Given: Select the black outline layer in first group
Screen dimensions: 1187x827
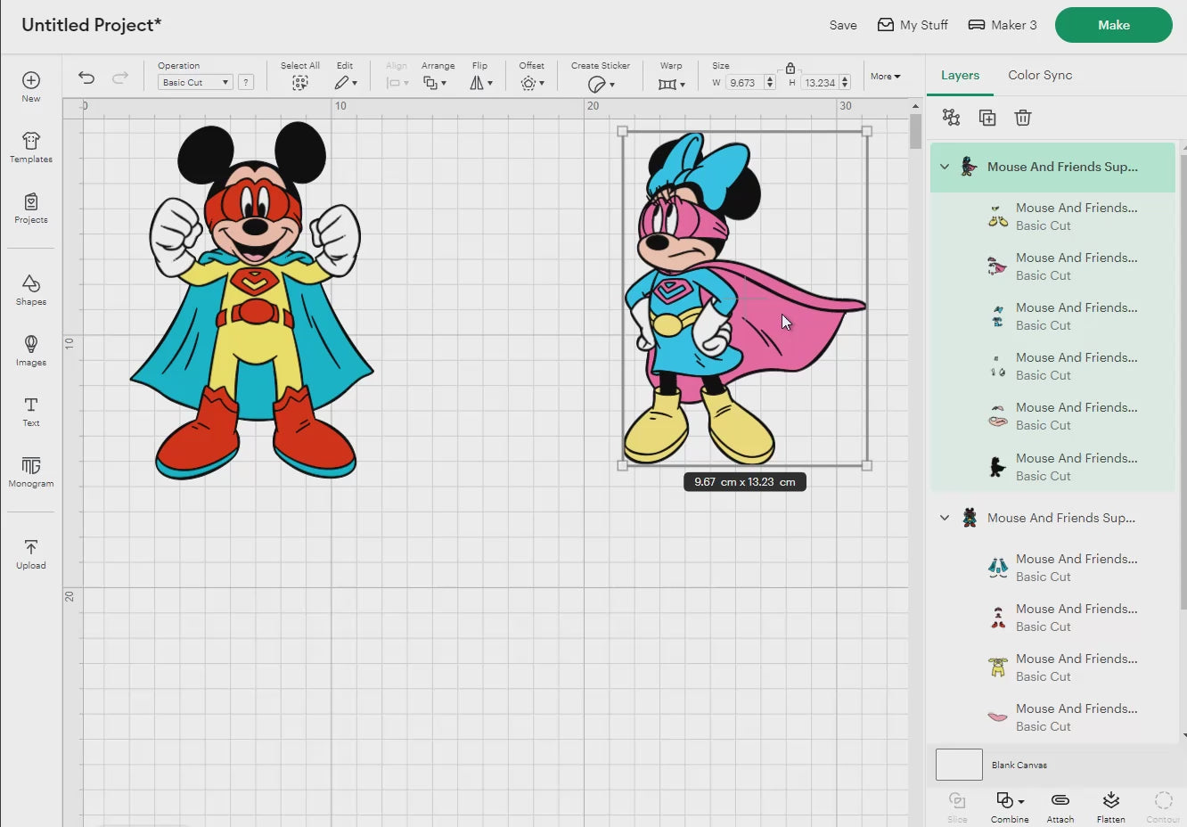Looking at the screenshot, I should tap(1052, 467).
